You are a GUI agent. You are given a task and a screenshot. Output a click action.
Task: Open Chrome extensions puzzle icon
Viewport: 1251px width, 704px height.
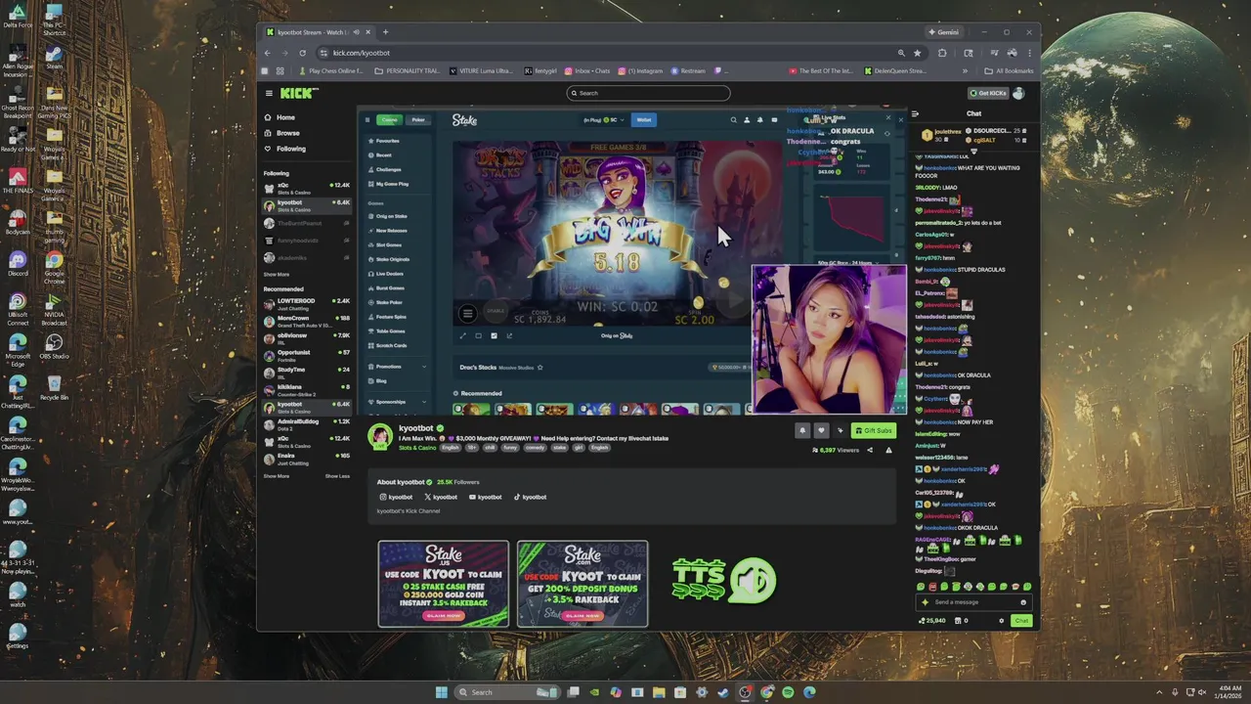(942, 53)
